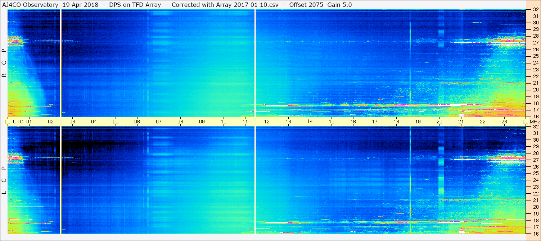Select the 10 hour mark on time axis
541x241 pixels.
224,122
